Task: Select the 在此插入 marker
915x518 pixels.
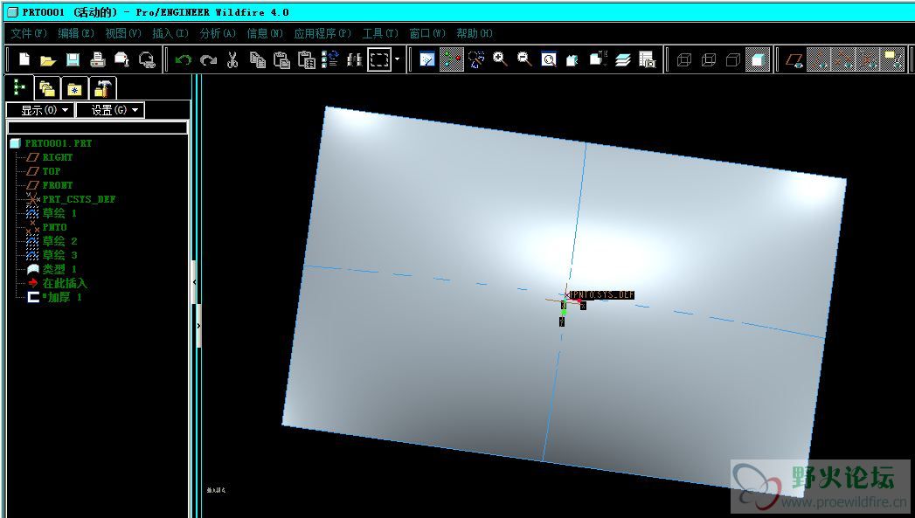Action: click(65, 283)
